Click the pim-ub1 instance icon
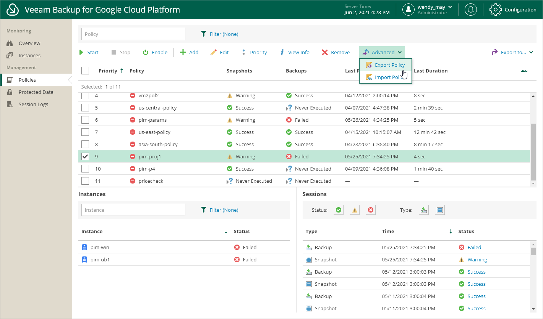Screen dimensions: 543x319 tap(85, 259)
